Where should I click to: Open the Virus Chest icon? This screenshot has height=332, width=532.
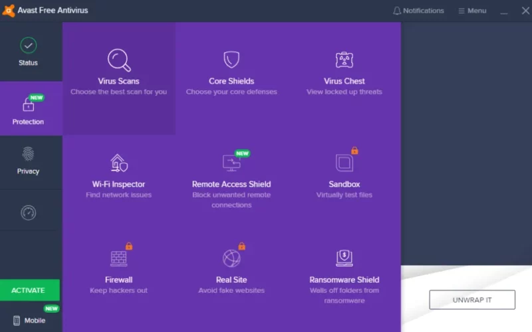point(344,60)
